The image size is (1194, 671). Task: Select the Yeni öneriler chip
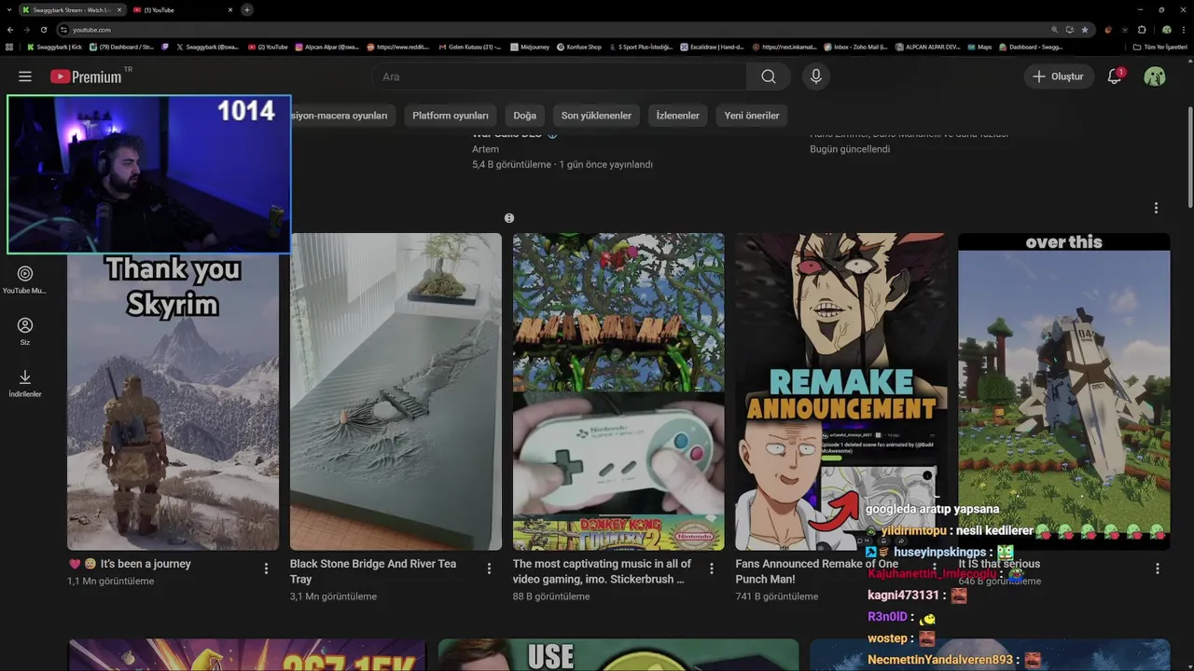(x=752, y=116)
